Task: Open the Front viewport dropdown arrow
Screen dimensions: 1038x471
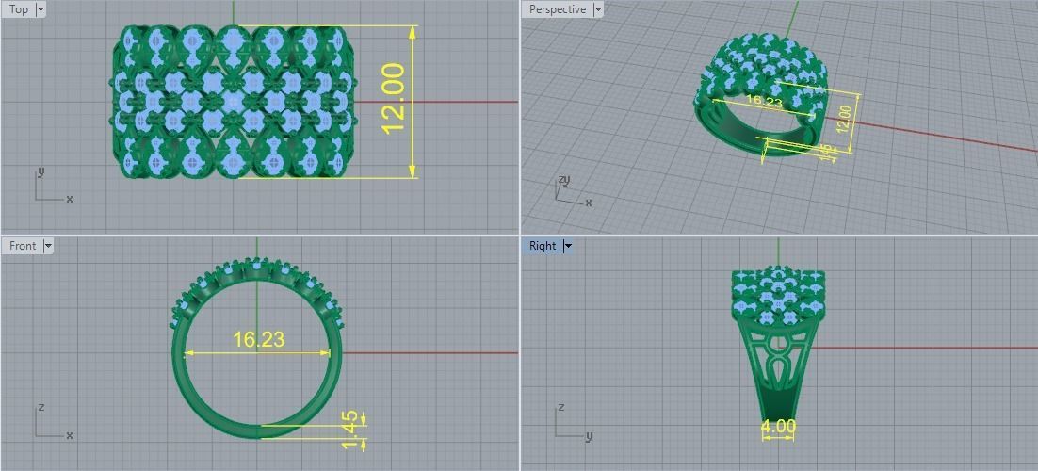Action: coord(47,246)
